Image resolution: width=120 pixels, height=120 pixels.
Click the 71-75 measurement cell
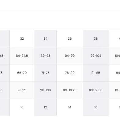pos(45,73)
